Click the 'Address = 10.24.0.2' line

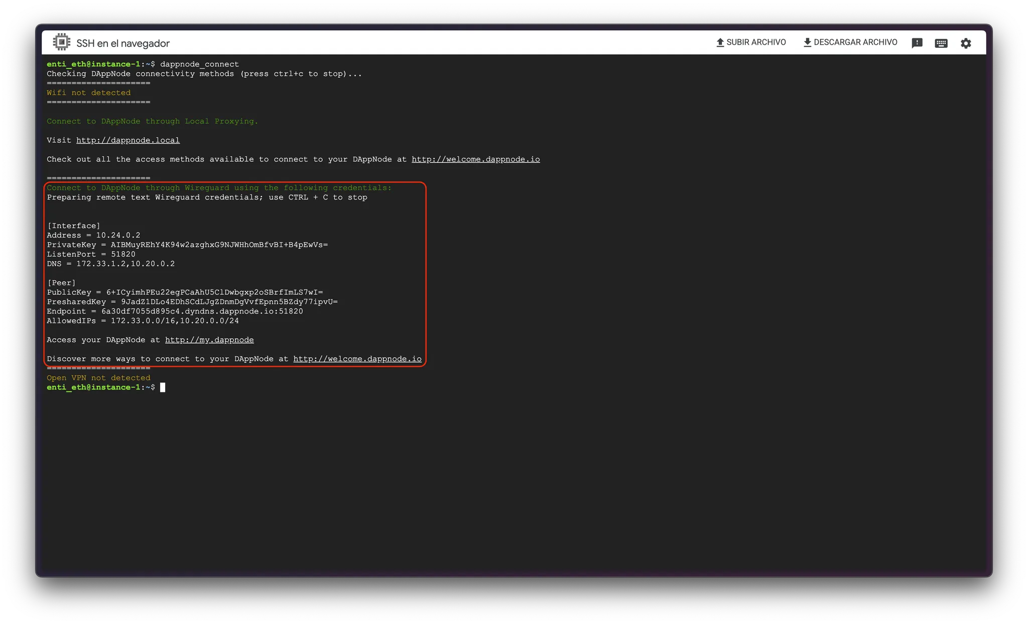pos(93,236)
